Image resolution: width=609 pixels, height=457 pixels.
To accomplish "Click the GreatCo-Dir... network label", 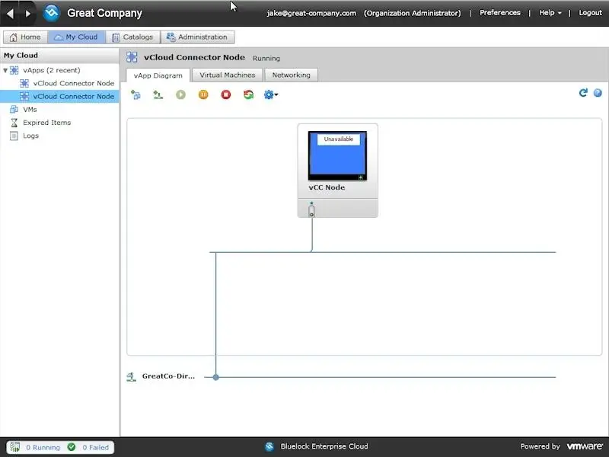I will point(168,376).
